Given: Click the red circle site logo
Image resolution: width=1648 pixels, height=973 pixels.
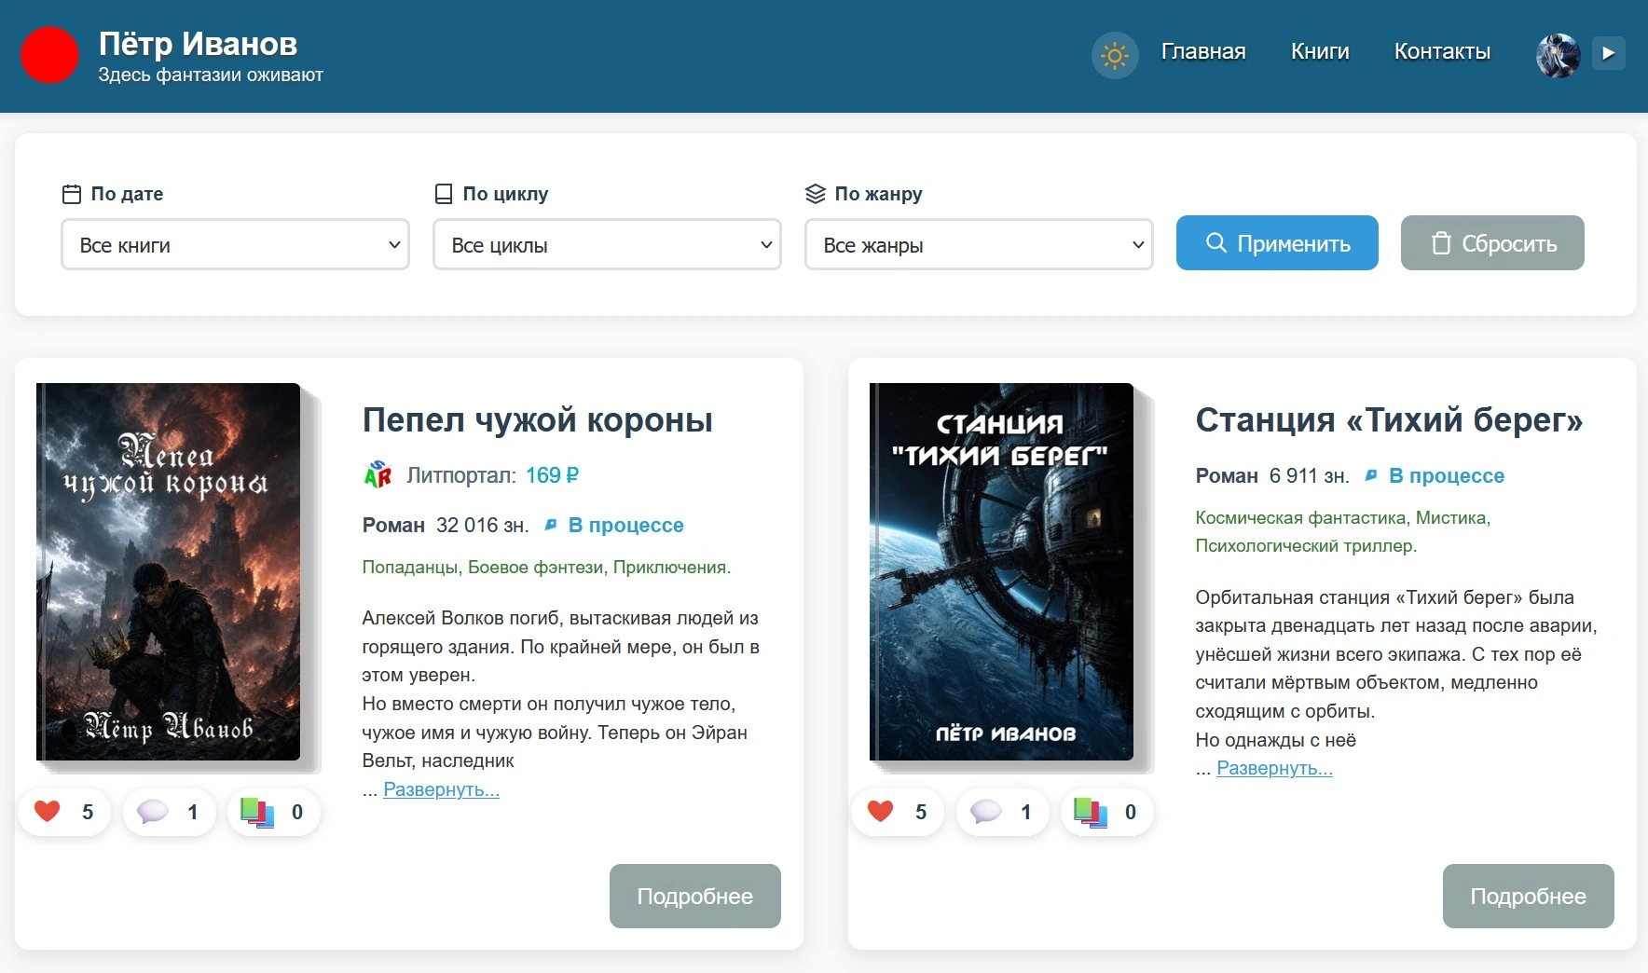Looking at the screenshot, I should tap(49, 56).
